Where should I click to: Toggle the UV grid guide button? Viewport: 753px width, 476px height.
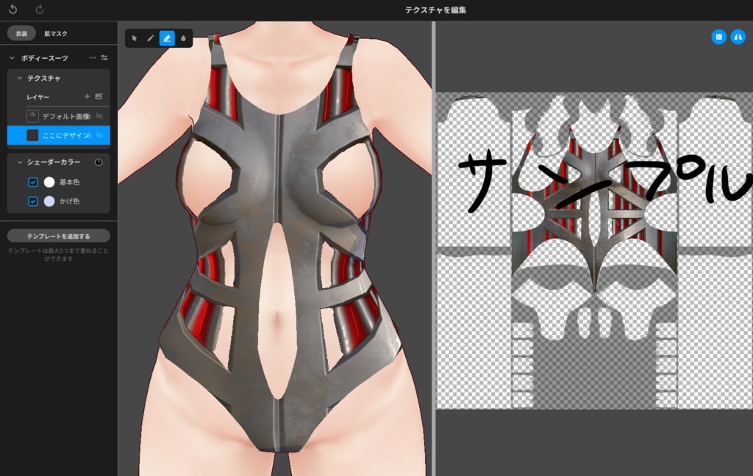pyautogui.click(x=719, y=37)
